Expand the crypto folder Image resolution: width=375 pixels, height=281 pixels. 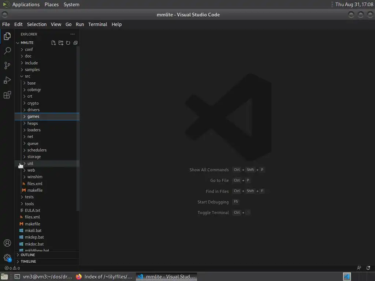(x=47, y=103)
